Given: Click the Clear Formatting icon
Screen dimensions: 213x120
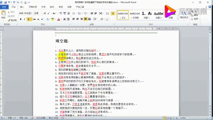Looking at the screenshot, I should pyautogui.click(x=61, y=13).
